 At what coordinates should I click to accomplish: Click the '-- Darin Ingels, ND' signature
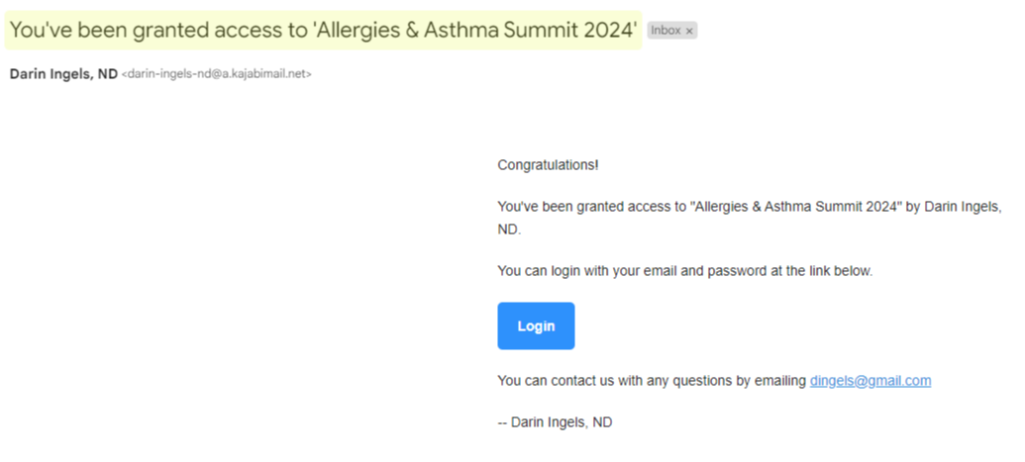[x=555, y=422]
